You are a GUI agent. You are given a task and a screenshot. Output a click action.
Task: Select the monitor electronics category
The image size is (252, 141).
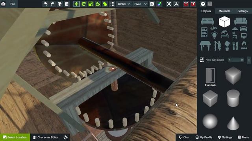pos(244,36)
